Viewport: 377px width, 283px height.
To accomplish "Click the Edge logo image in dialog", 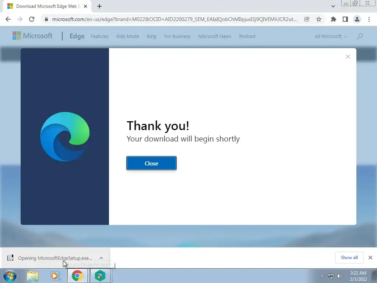I will pos(65,136).
